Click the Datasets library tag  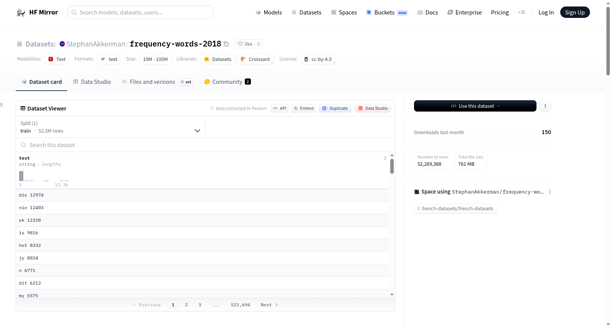pos(218,59)
